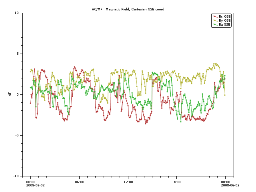Click the green Bz line marker in legend
Screen dimensions: 256x192
coord(215,24)
